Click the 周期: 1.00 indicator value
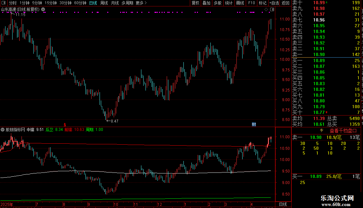The width and height of the screenshot is (363, 208). (x=94, y=130)
